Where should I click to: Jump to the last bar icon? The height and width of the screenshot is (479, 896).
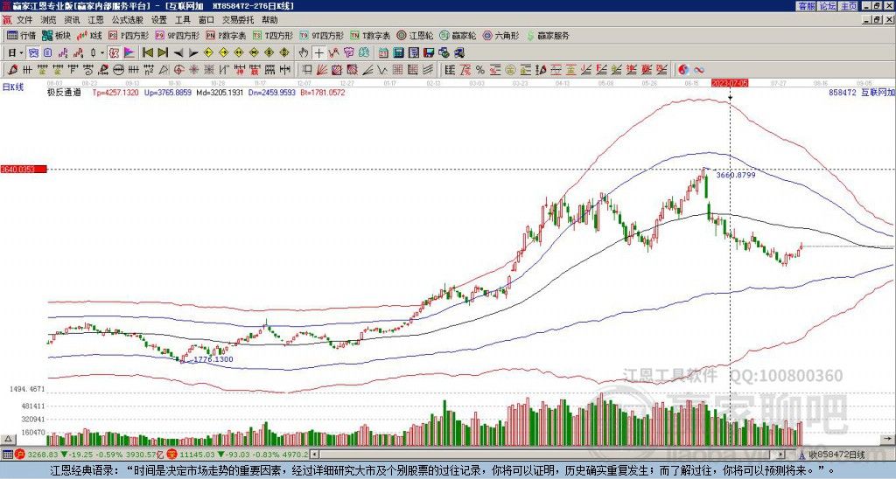click(163, 52)
